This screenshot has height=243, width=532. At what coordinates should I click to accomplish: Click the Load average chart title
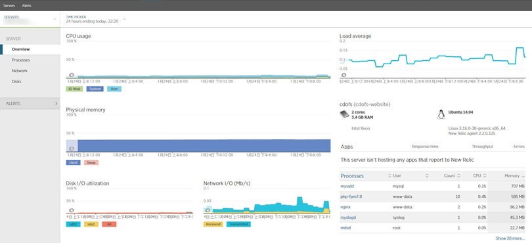point(355,36)
